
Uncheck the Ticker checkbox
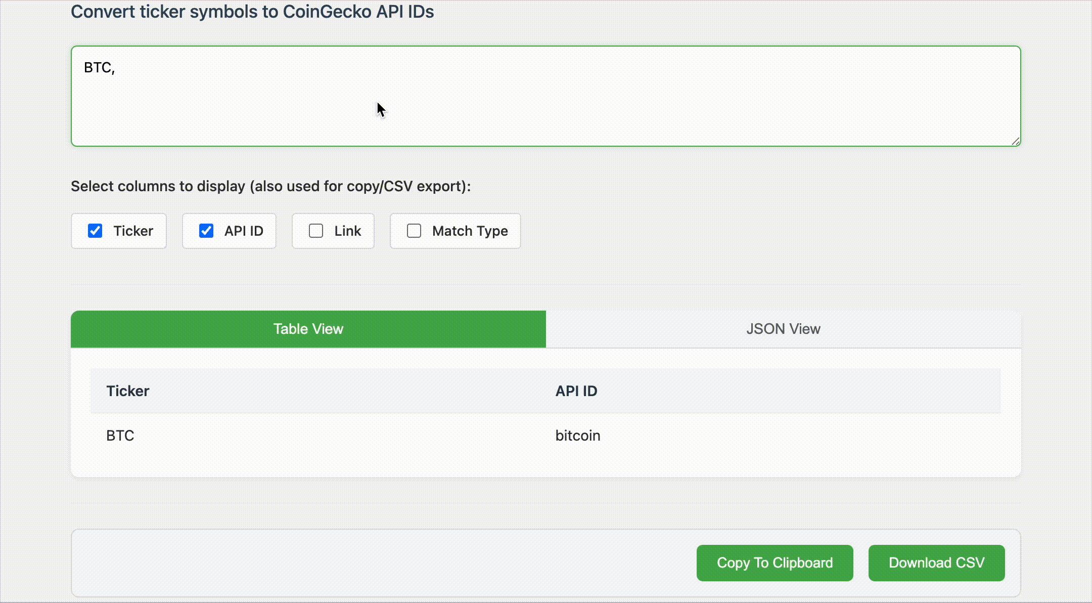coord(96,231)
